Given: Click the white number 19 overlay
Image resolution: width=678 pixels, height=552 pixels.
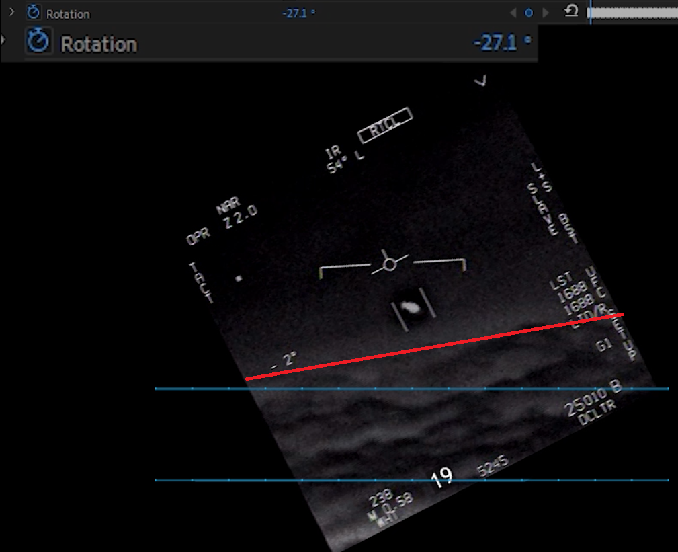Looking at the screenshot, I should (441, 478).
